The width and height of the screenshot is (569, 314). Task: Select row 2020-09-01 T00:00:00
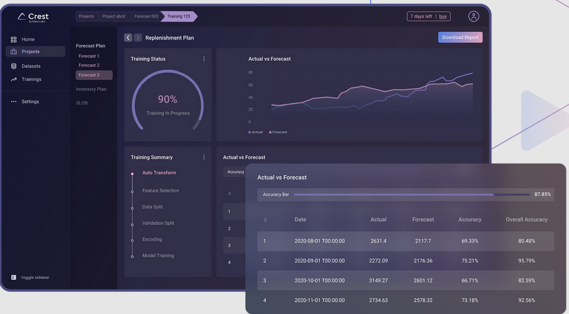coord(406,261)
